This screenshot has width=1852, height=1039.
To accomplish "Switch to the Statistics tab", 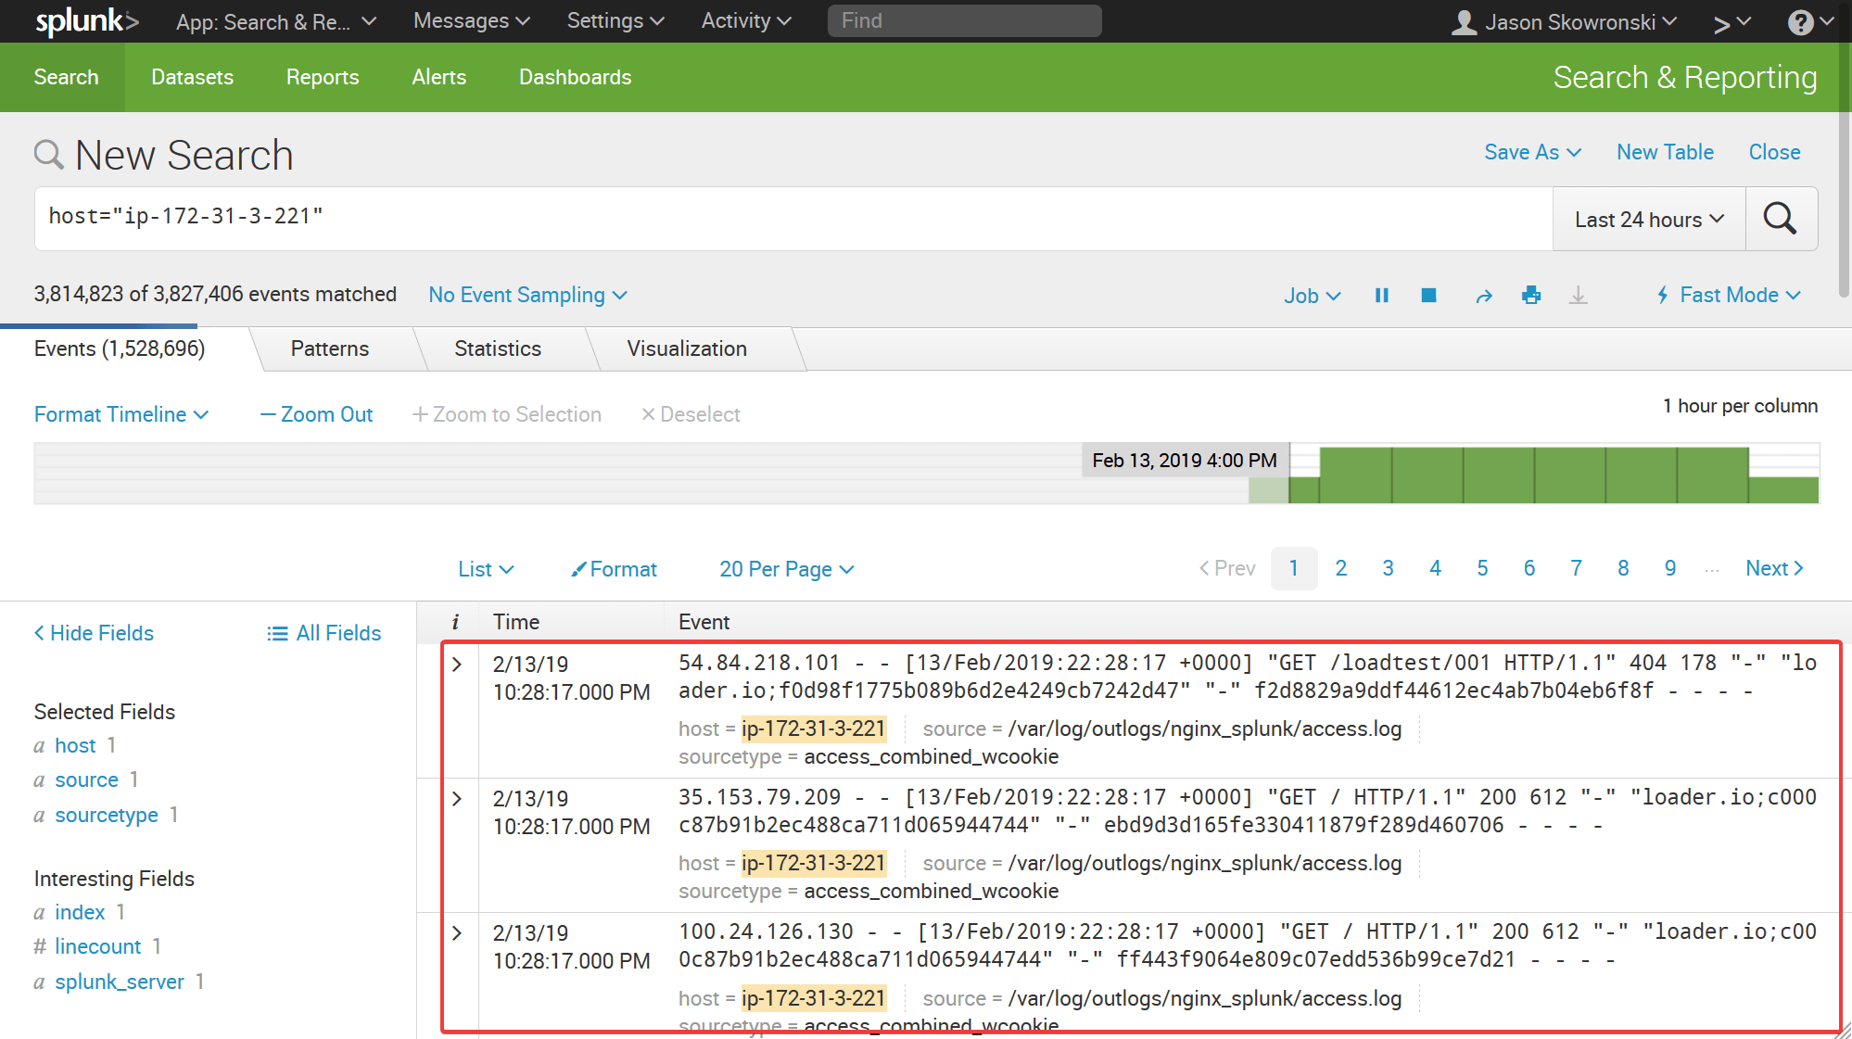I will pyautogui.click(x=496, y=349).
